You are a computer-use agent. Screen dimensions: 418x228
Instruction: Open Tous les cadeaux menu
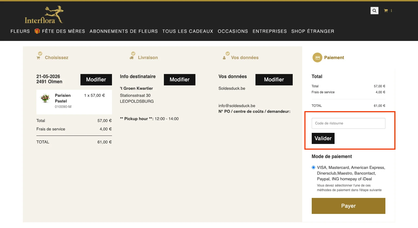(188, 31)
